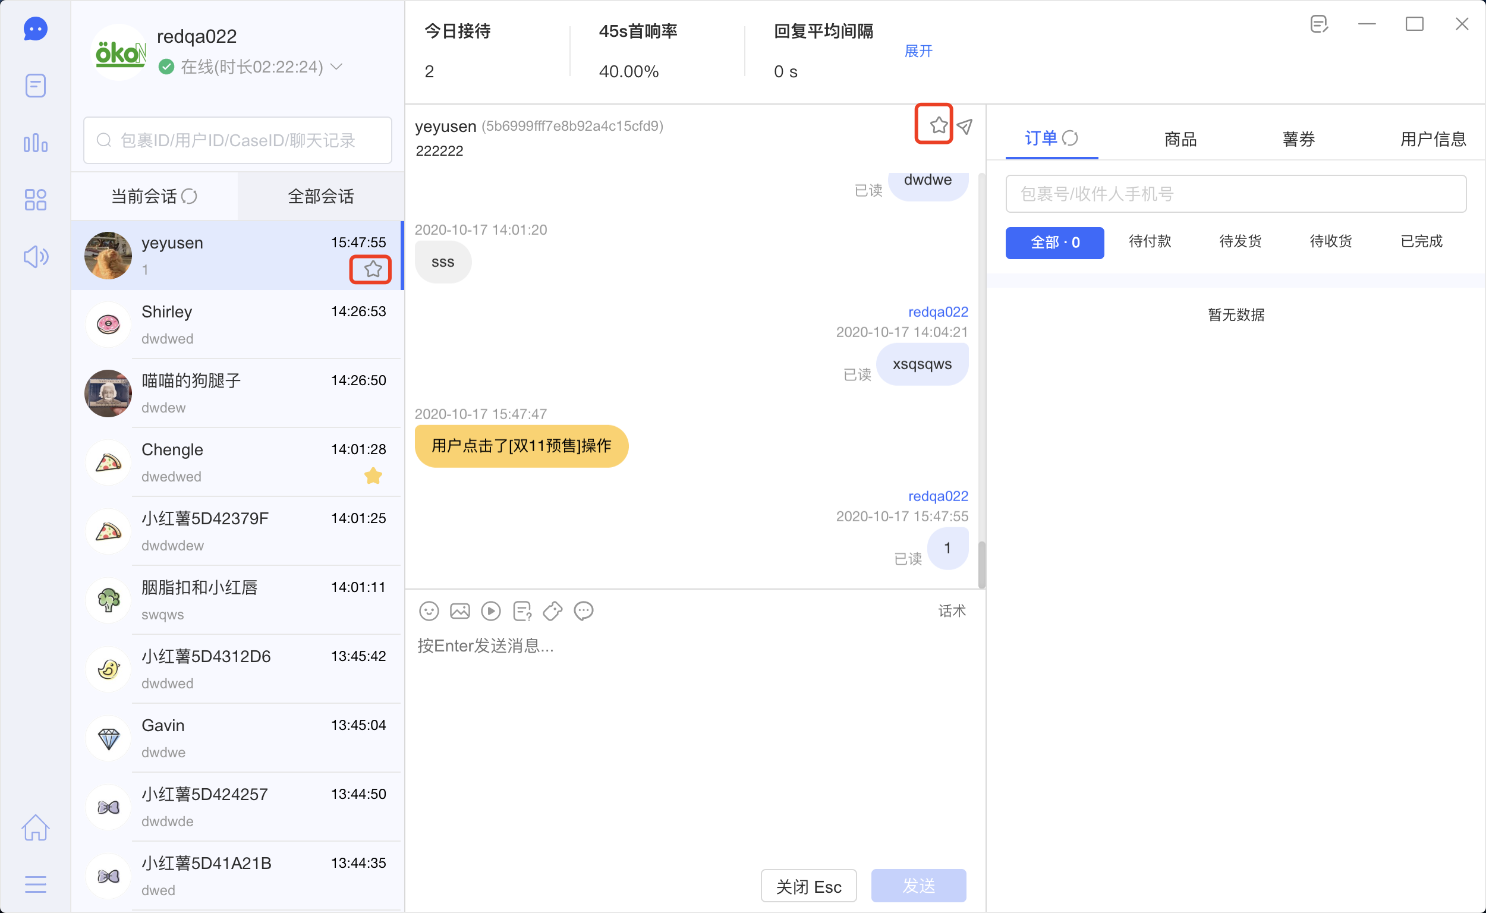Click the 关闭 Esc button
Image resolution: width=1486 pixels, height=913 pixels.
click(808, 886)
